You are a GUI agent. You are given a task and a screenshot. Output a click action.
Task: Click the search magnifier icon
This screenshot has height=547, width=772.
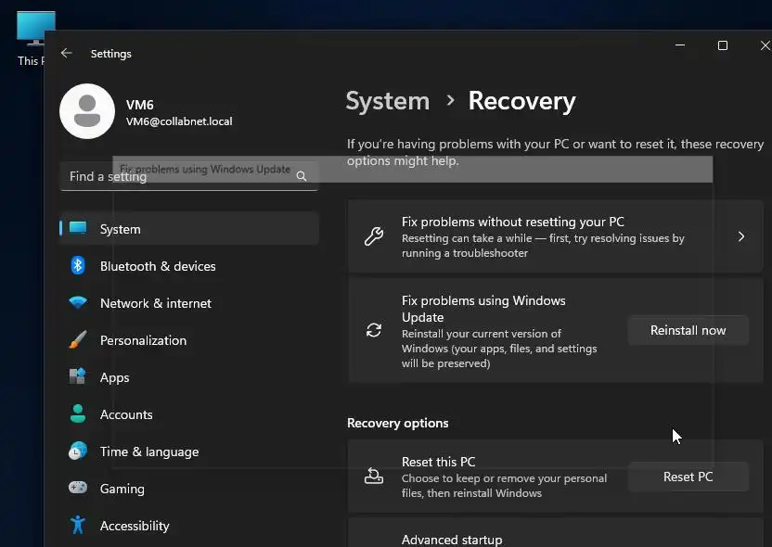302,176
